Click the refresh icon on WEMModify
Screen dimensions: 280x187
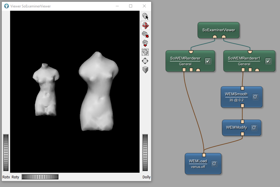(x=254, y=128)
